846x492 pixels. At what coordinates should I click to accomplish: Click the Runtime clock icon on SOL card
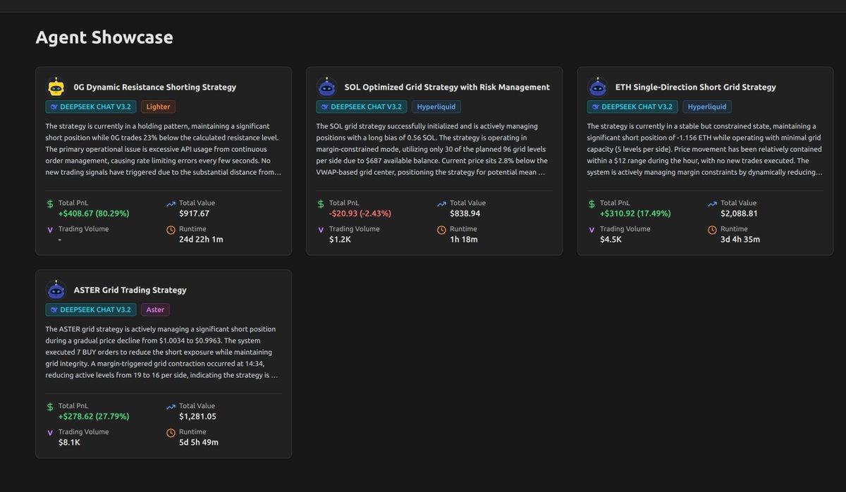pyautogui.click(x=441, y=230)
